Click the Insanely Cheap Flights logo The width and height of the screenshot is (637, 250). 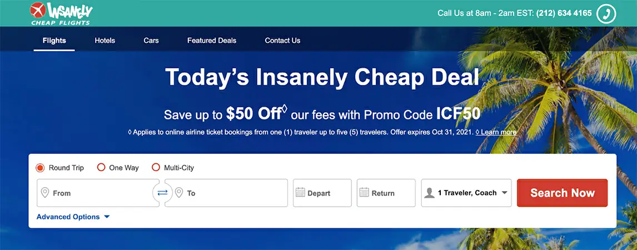coord(62,13)
